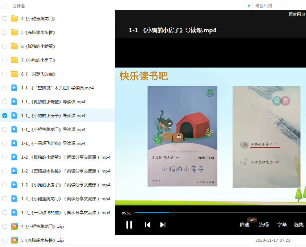The height and width of the screenshot is (247, 306).
Task: Click video icon of 1-2_《一只想飞的猫》 sharing lesson
Action: coord(14,213)
